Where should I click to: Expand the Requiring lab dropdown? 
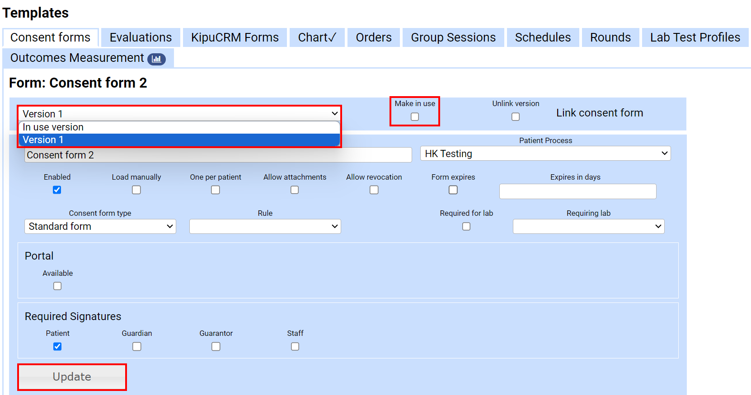588,227
